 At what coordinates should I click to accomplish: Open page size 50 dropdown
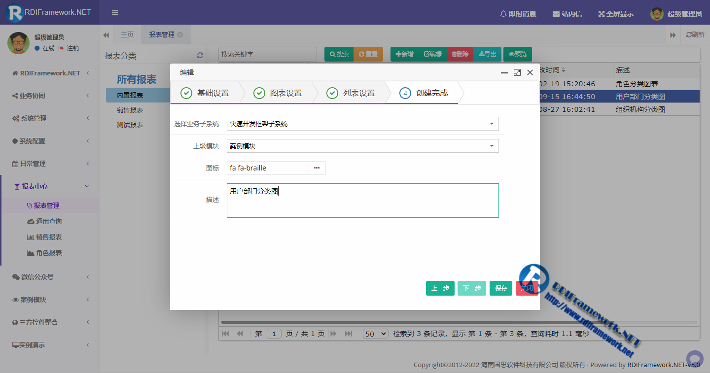376,334
